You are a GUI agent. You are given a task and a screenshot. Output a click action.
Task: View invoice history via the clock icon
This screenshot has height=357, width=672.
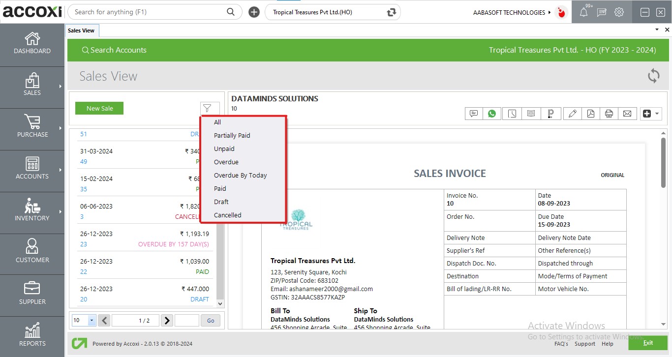512,113
